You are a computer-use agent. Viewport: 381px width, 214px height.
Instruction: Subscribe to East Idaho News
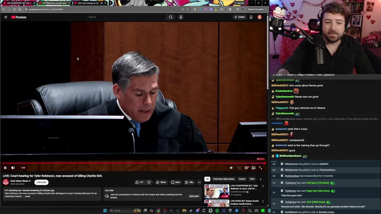point(41,182)
